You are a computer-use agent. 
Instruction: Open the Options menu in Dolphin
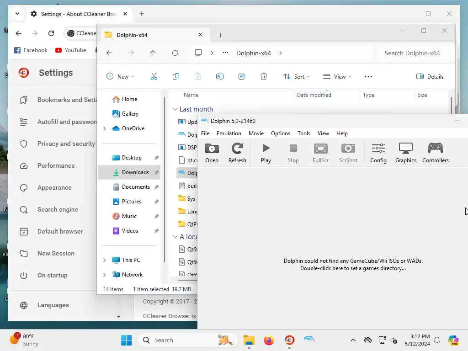(280, 133)
